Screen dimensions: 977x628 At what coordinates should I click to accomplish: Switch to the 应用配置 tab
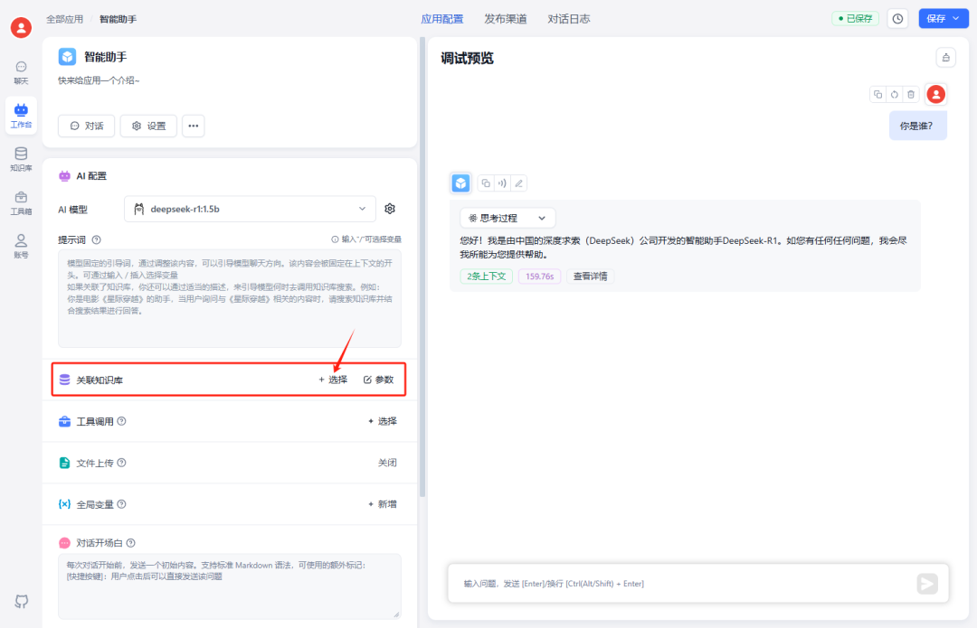coord(441,19)
